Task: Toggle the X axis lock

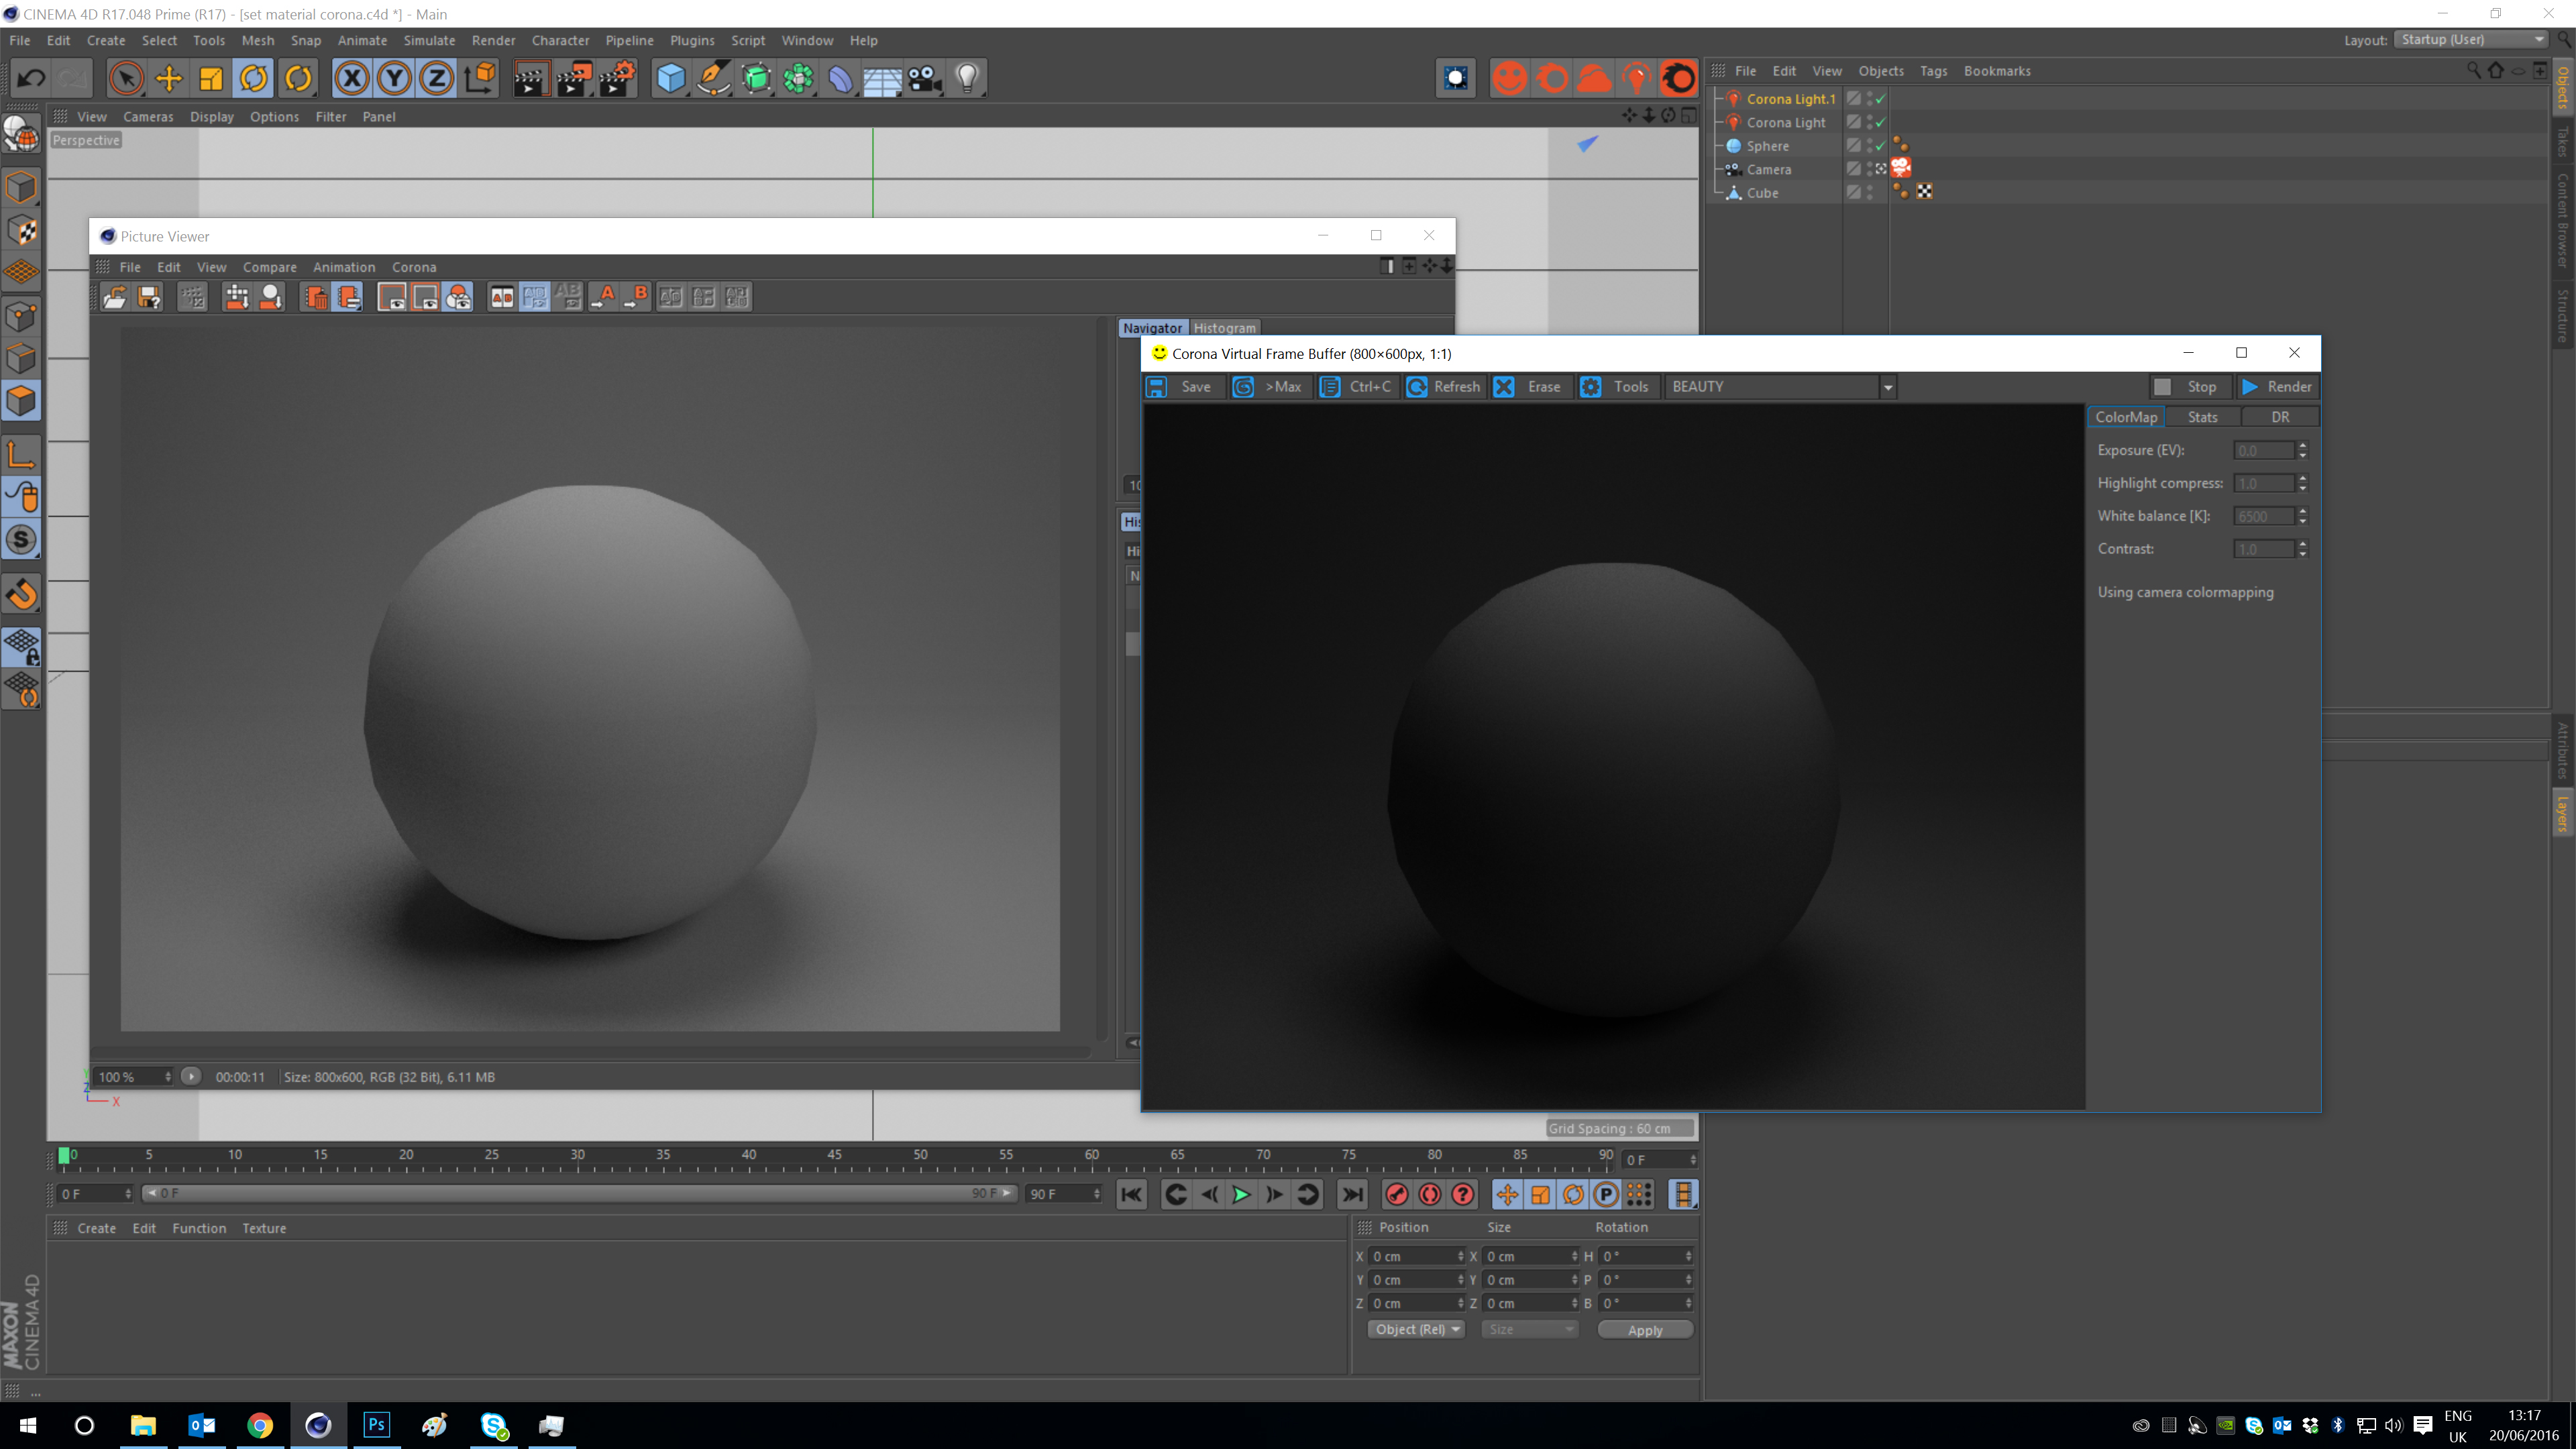Action: click(x=351, y=78)
